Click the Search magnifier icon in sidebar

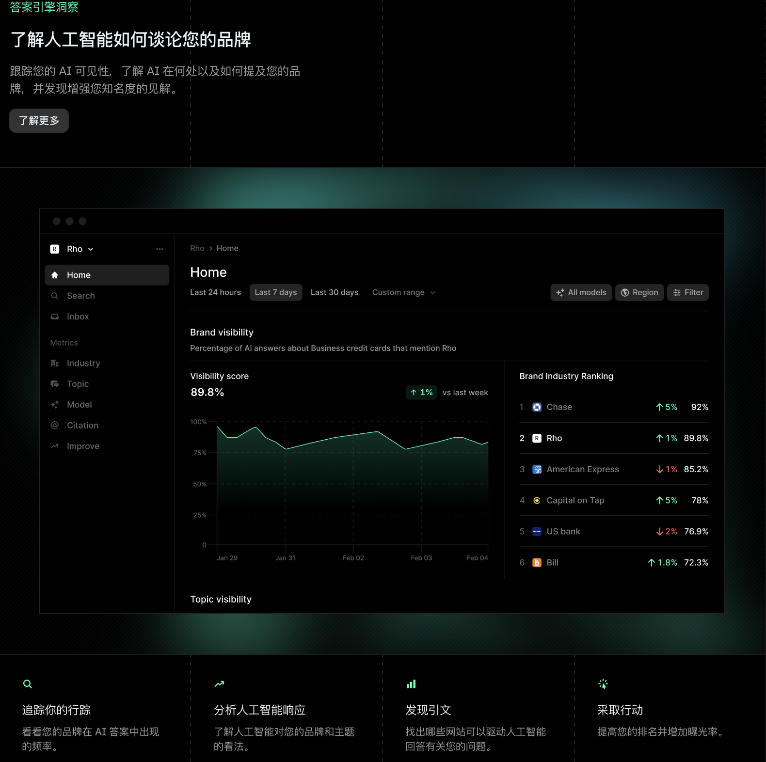tap(55, 296)
